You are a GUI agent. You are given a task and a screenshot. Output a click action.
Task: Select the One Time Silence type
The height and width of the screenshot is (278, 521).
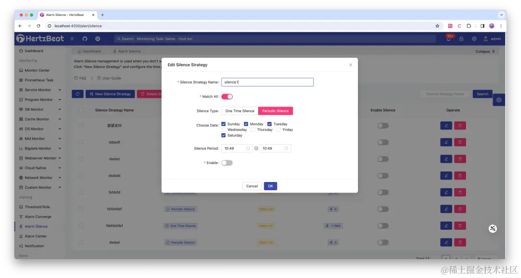click(240, 111)
